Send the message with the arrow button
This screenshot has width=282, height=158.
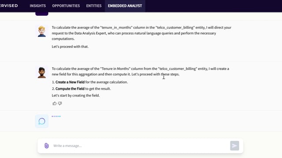tap(234, 146)
